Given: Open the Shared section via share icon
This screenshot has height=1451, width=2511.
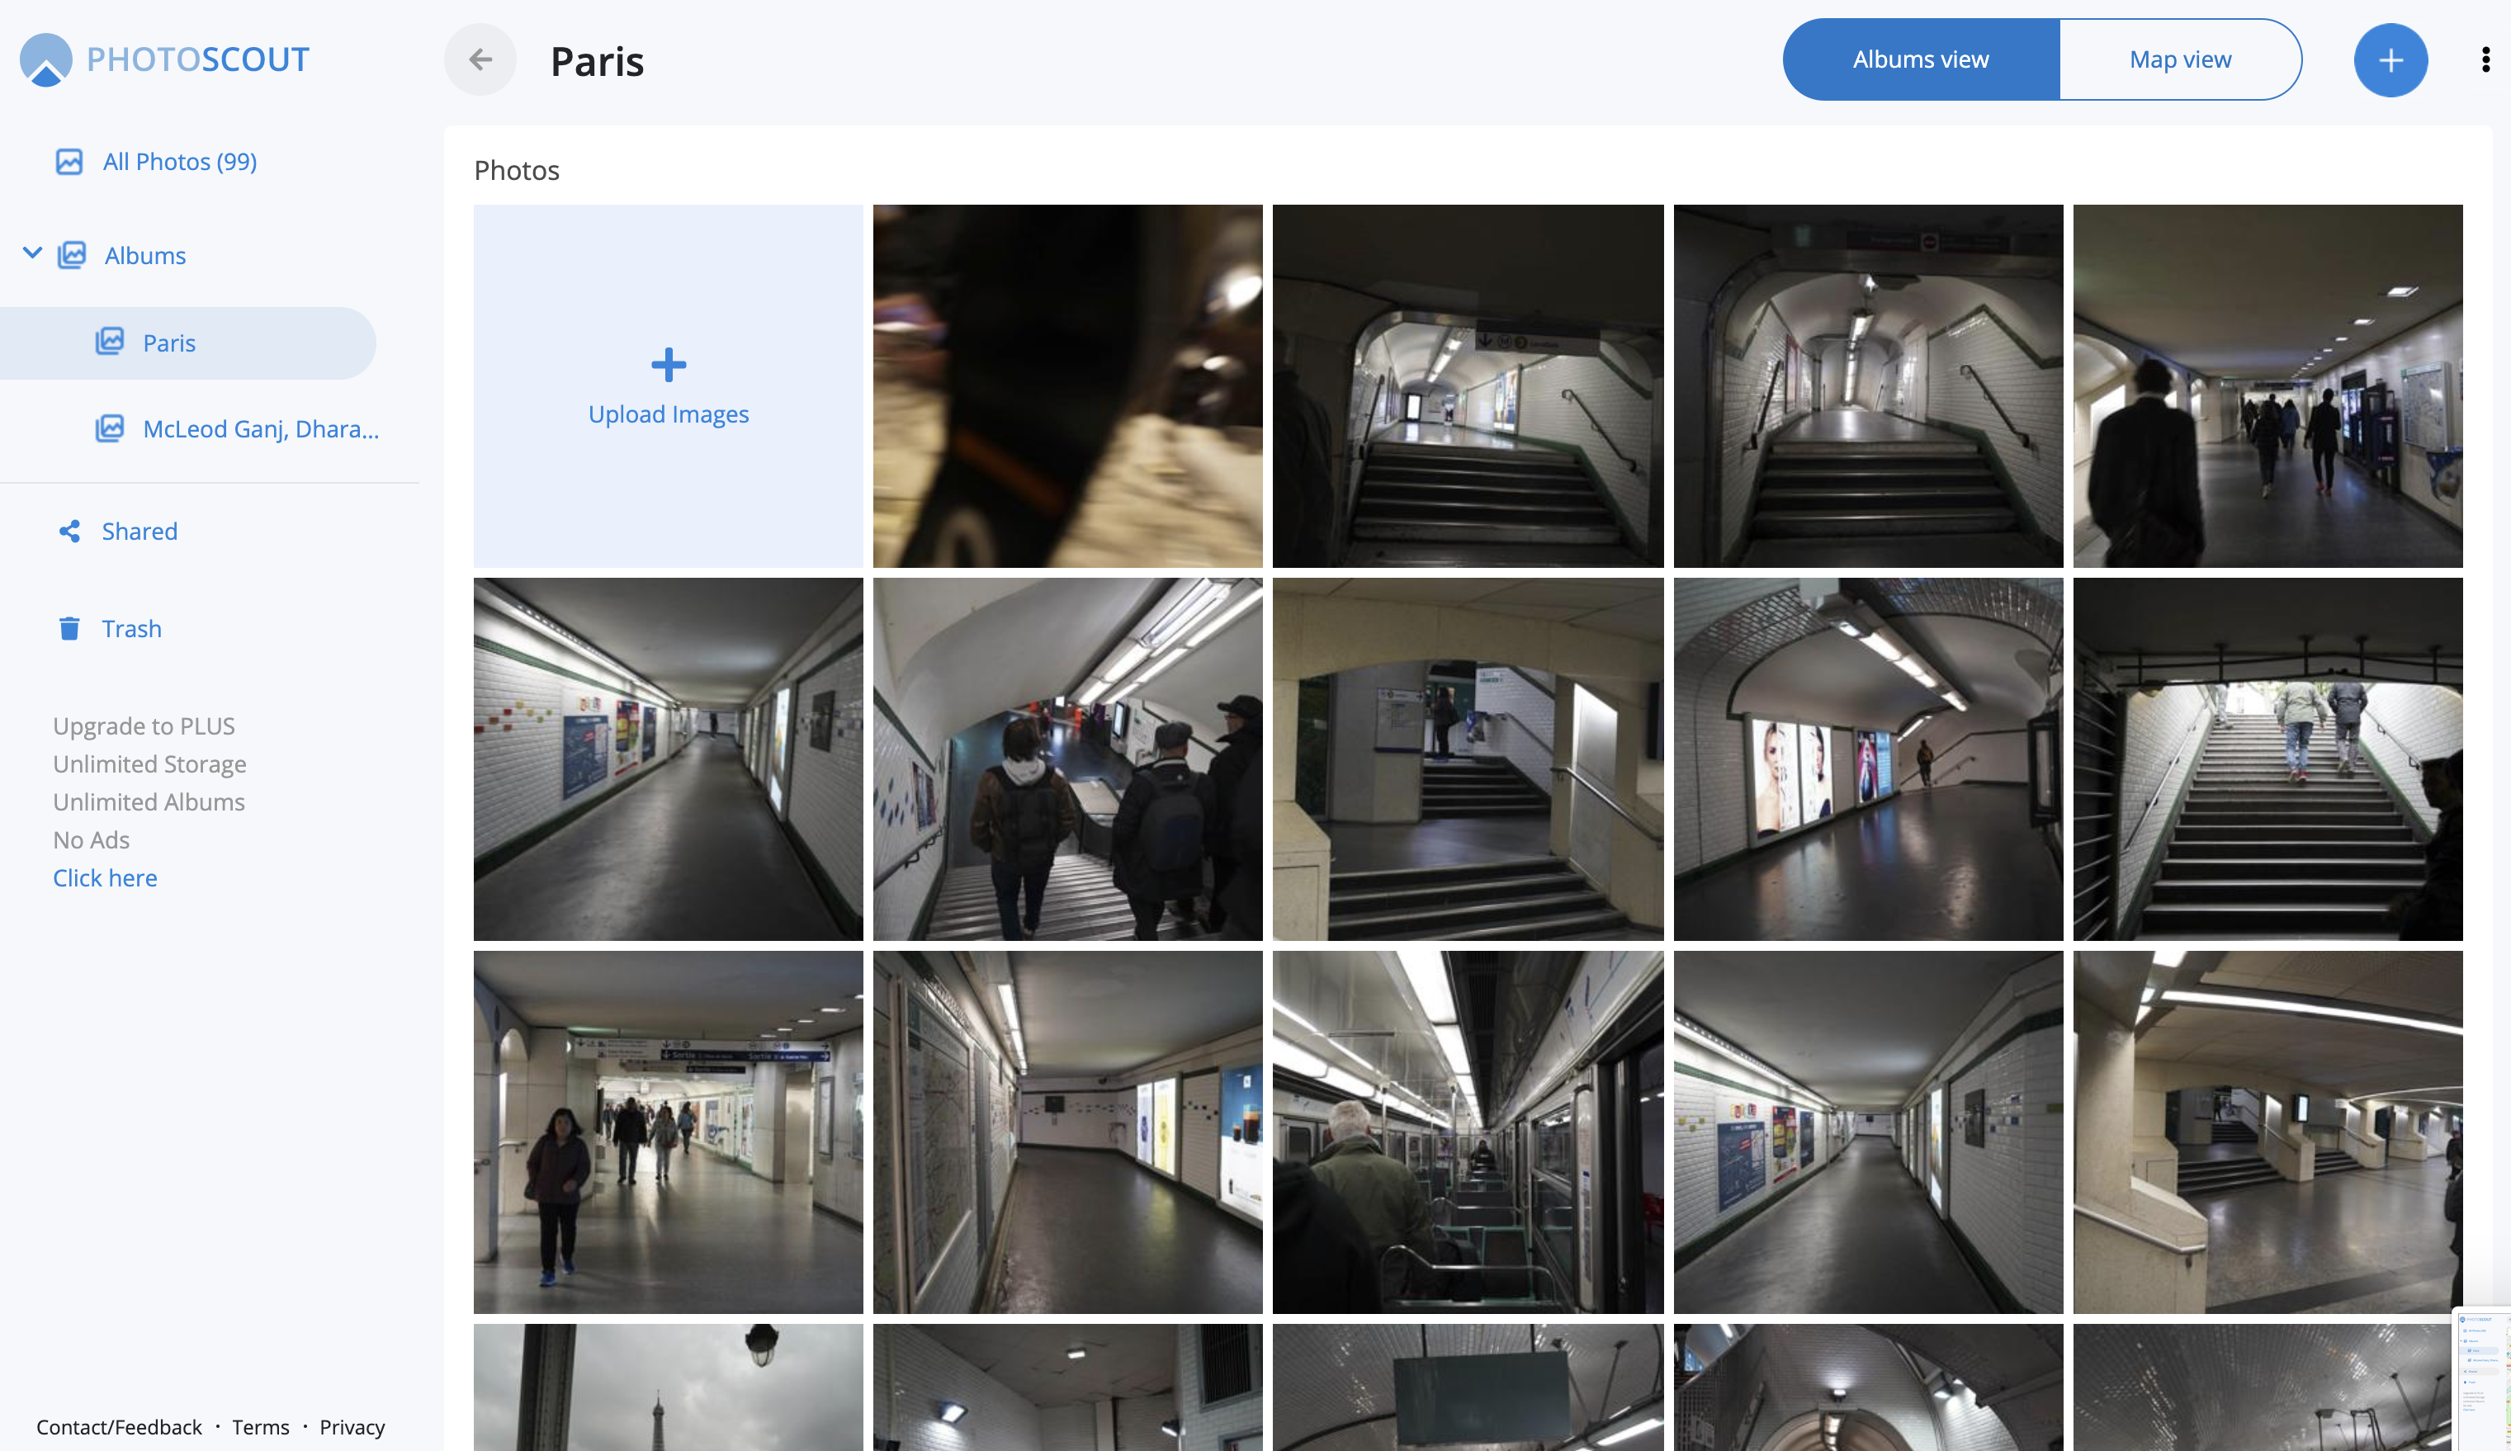Looking at the screenshot, I should (x=68, y=530).
